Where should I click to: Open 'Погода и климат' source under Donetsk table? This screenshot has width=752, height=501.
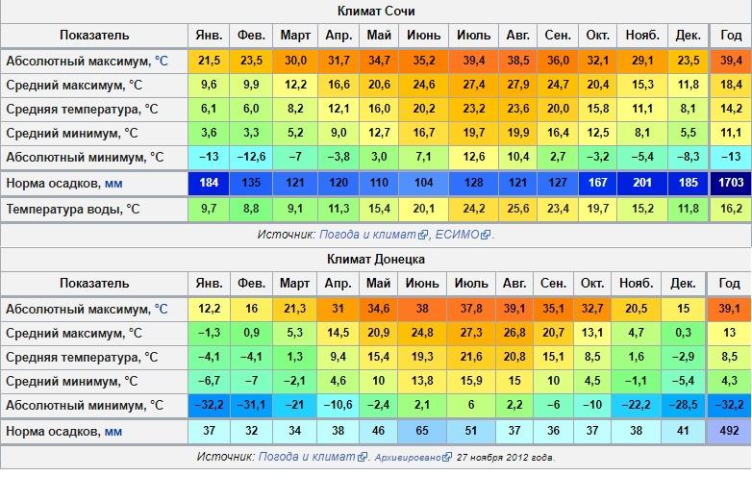click(x=307, y=456)
